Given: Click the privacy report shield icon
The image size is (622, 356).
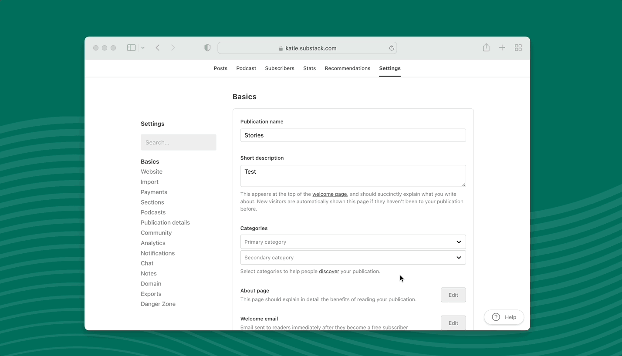Looking at the screenshot, I should pyautogui.click(x=207, y=48).
